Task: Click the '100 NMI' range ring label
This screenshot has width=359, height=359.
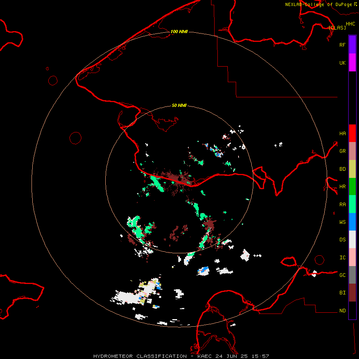Action: (179, 32)
